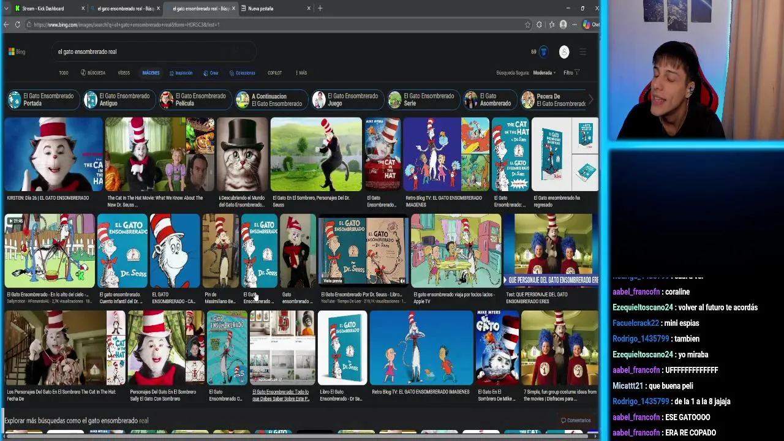
Task: Click the browser address bar URL
Action: click(x=127, y=24)
